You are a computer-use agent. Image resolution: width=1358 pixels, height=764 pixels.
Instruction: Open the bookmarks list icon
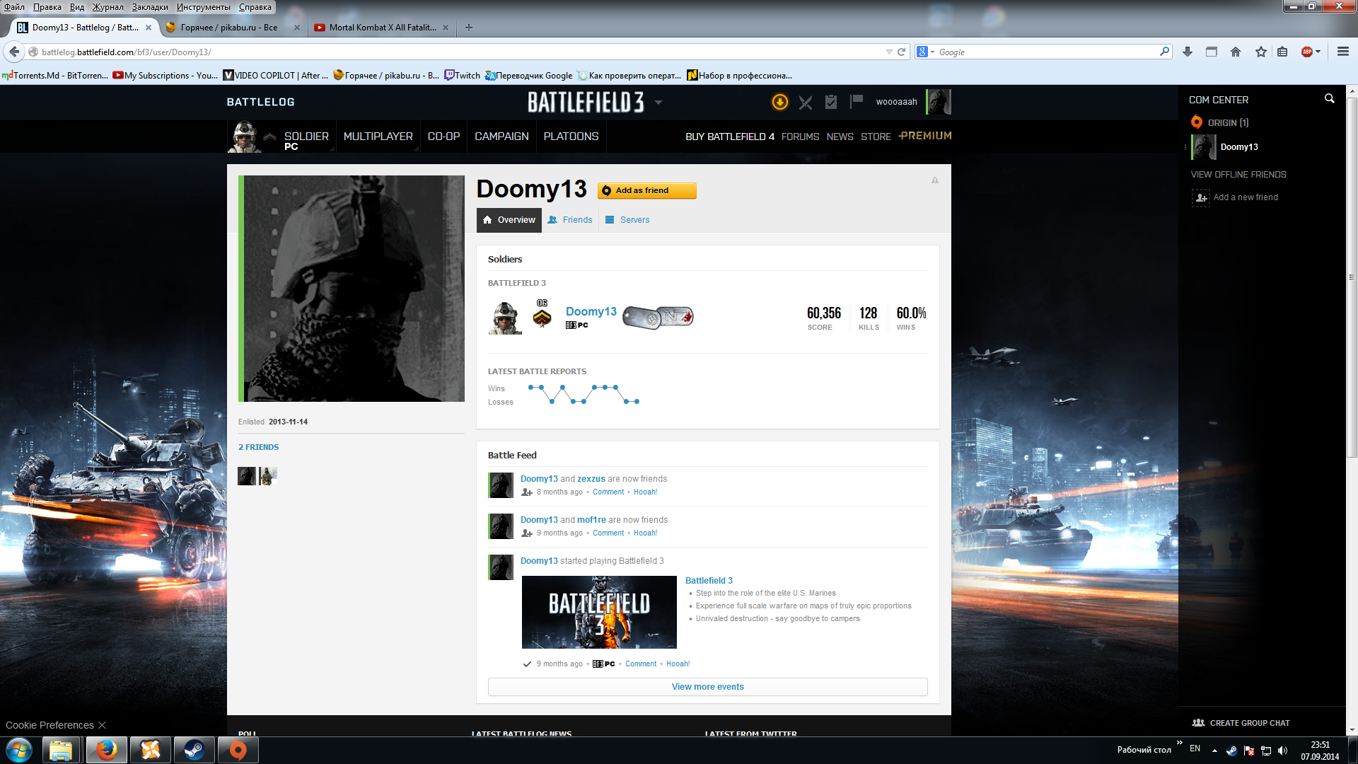1282,52
